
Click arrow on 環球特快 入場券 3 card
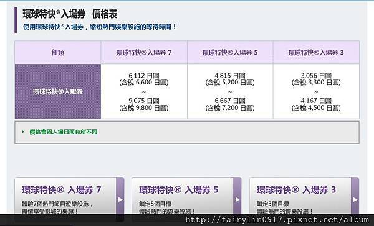click(x=355, y=199)
